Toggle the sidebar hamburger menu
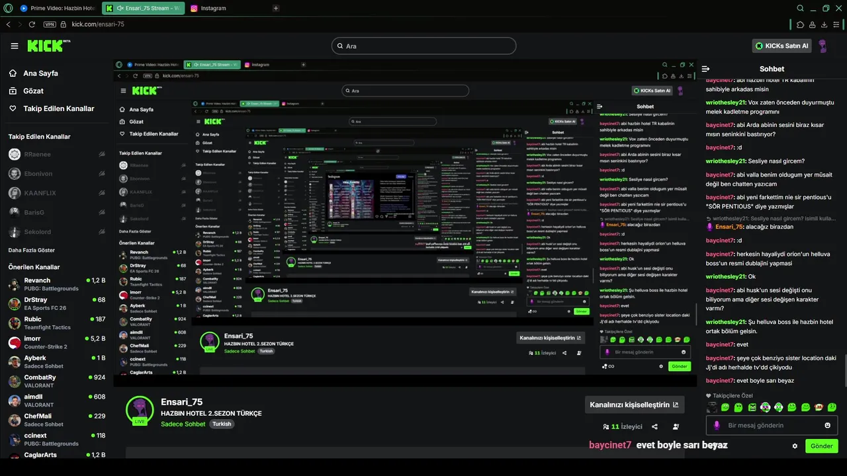This screenshot has width=847, height=476. tap(15, 46)
